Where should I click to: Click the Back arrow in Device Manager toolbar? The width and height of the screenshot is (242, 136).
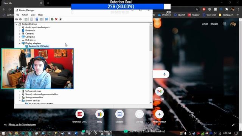[x=17, y=19]
